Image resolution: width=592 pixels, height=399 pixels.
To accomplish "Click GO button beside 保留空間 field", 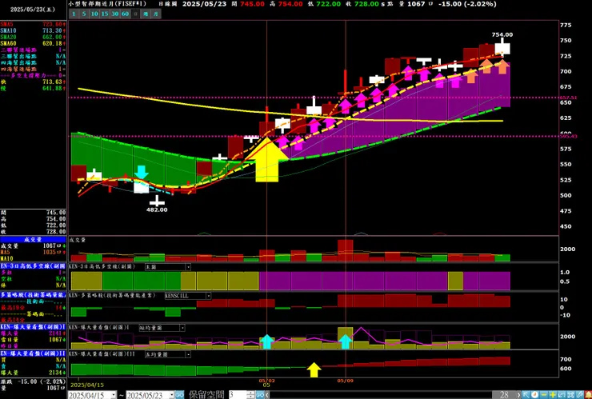I will (x=260, y=395).
